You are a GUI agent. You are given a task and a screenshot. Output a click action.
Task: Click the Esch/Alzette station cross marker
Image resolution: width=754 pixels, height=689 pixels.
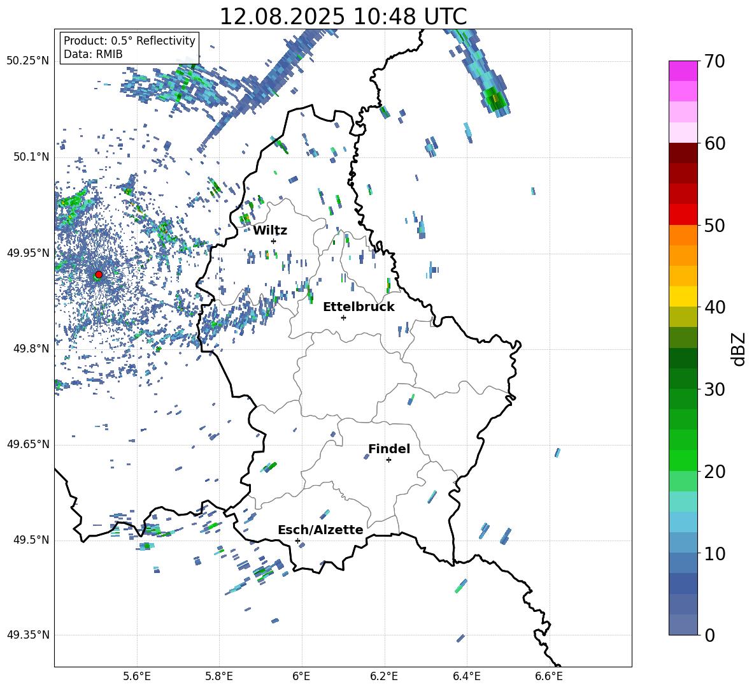[x=297, y=540]
